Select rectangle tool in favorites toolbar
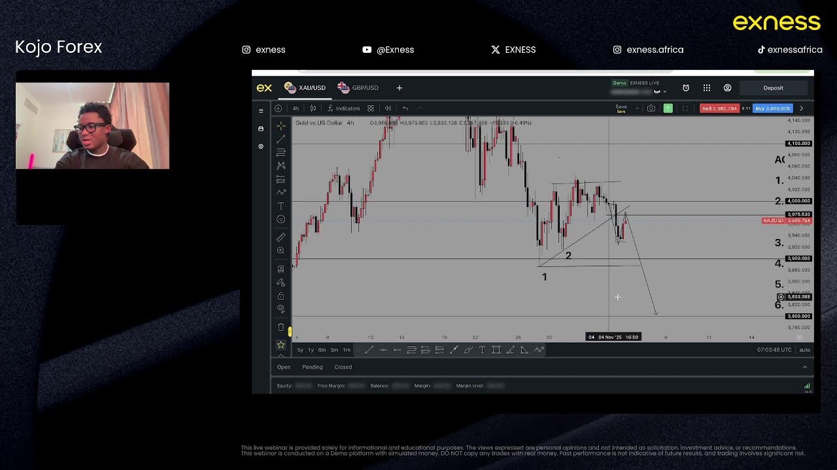This screenshot has height=470, width=837. (496, 350)
